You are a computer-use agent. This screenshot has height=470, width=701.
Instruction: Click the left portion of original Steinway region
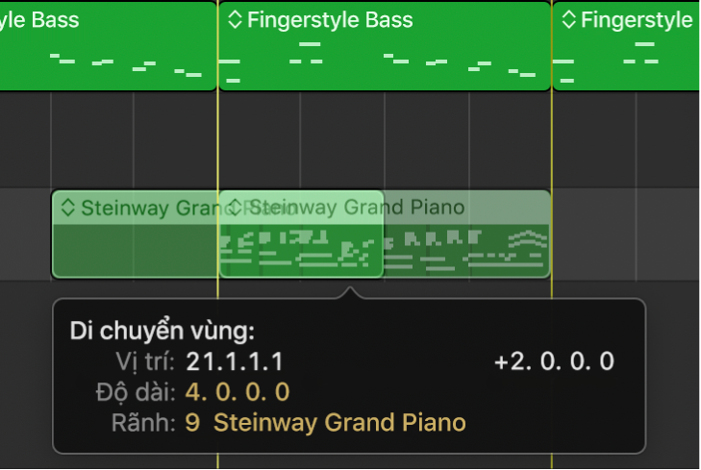(134, 250)
